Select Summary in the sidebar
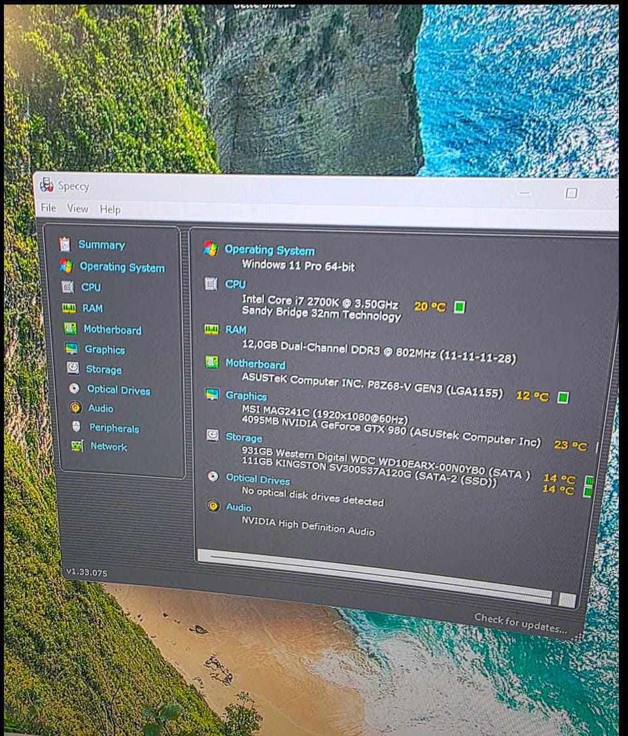 [101, 245]
